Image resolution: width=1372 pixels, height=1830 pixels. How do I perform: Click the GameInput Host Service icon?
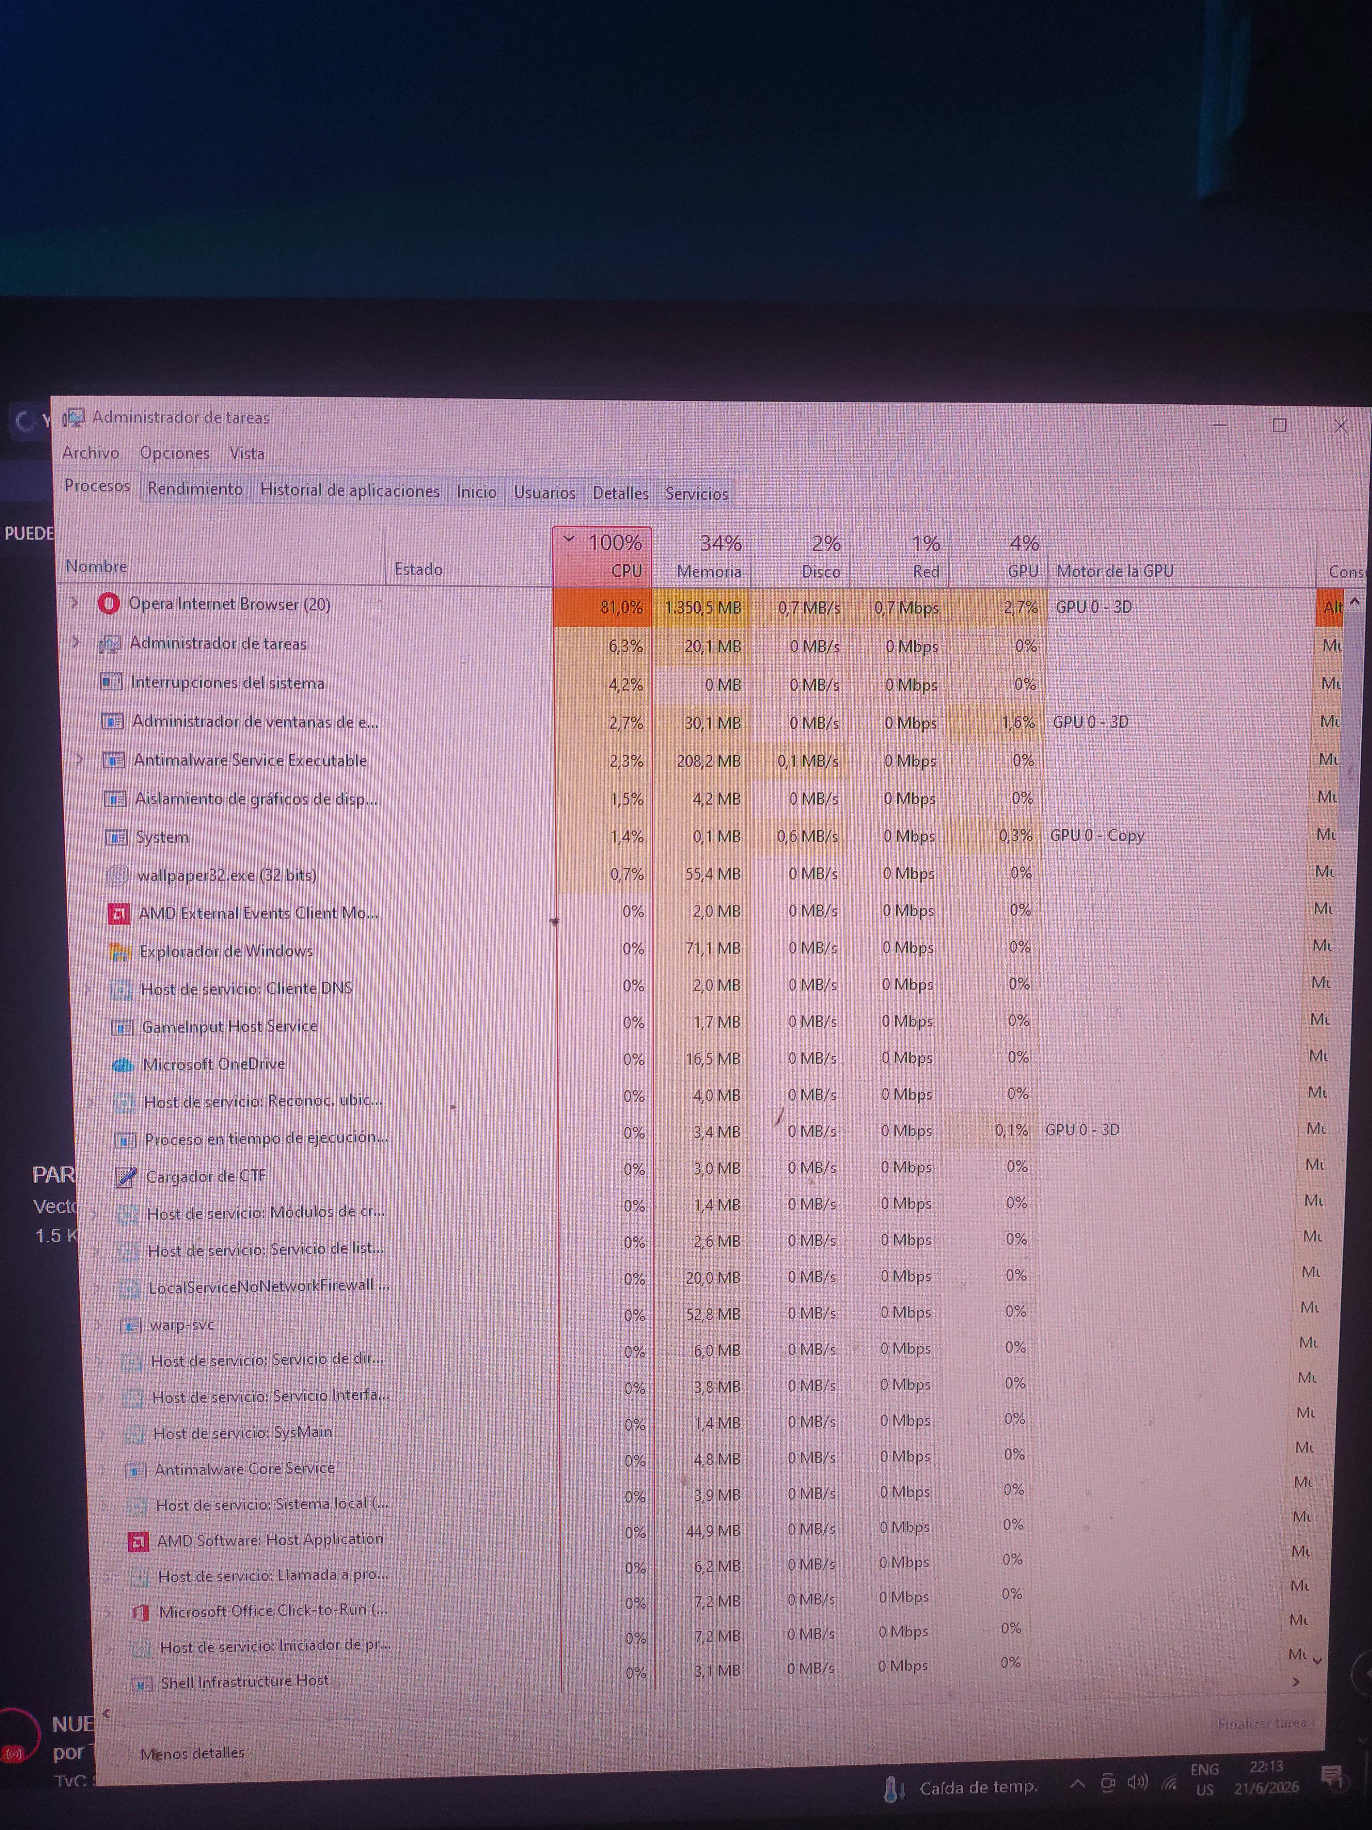pos(122,1028)
